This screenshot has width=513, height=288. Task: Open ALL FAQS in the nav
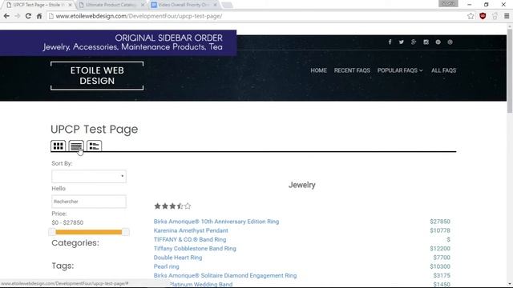click(443, 70)
